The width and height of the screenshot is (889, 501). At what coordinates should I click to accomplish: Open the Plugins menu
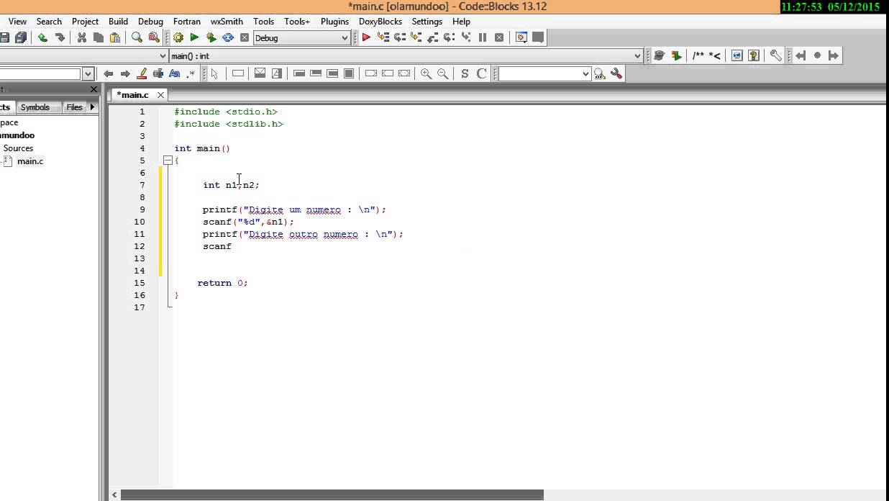(x=334, y=22)
